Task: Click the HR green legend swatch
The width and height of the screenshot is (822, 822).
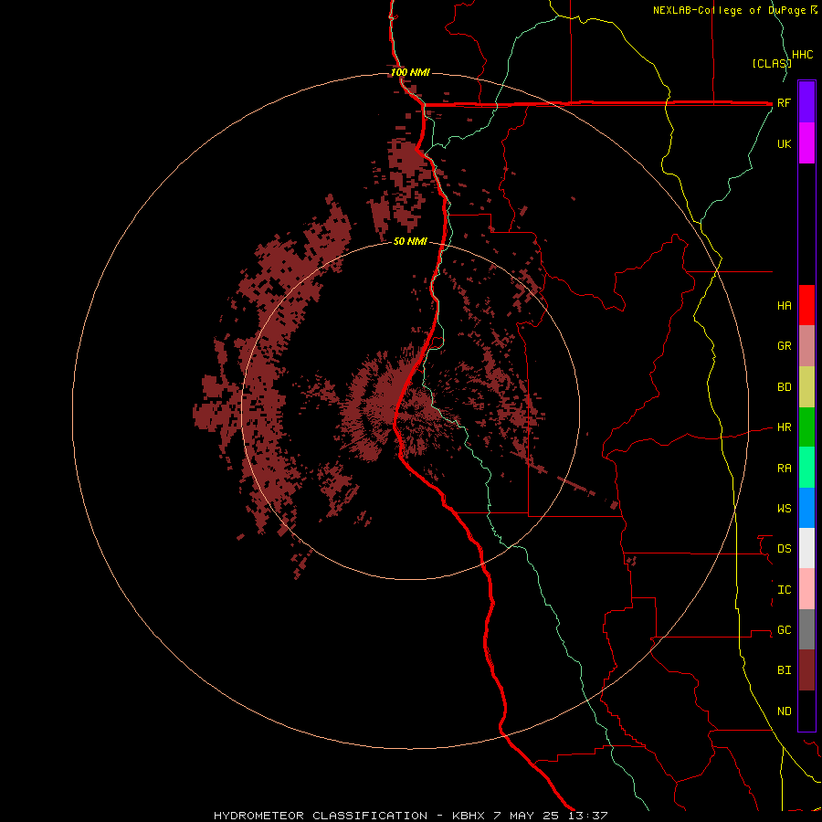Action: (x=806, y=427)
